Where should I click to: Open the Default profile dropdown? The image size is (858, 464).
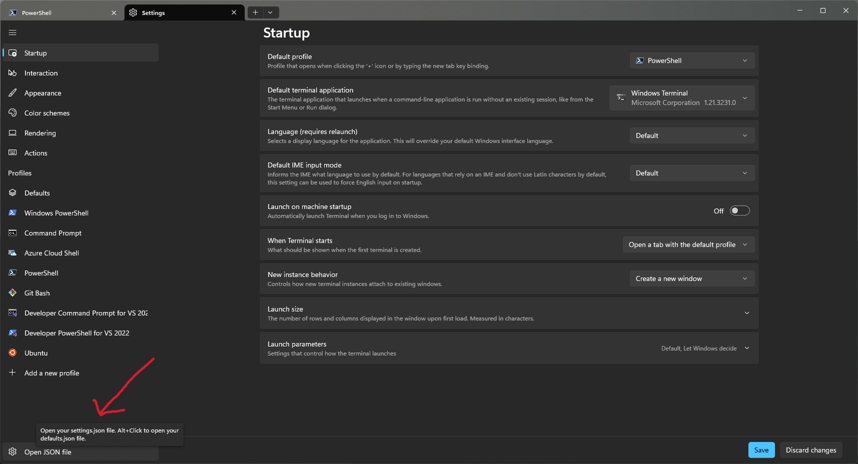pyautogui.click(x=692, y=60)
